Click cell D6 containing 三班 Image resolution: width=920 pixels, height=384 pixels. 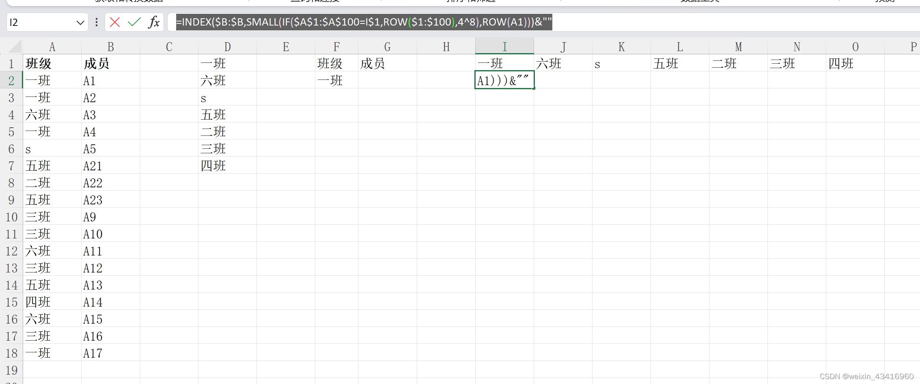[227, 148]
